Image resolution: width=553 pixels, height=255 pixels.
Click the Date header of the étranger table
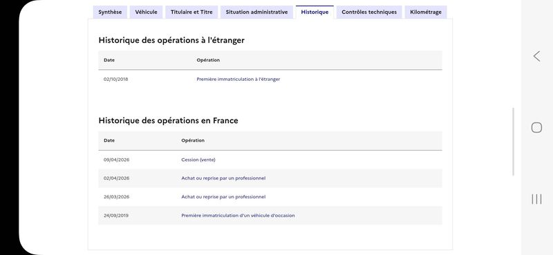[109, 60]
